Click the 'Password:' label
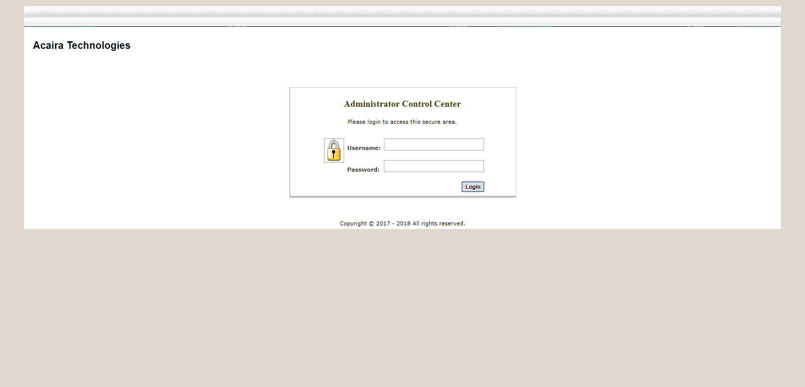The image size is (805, 387). tap(363, 170)
